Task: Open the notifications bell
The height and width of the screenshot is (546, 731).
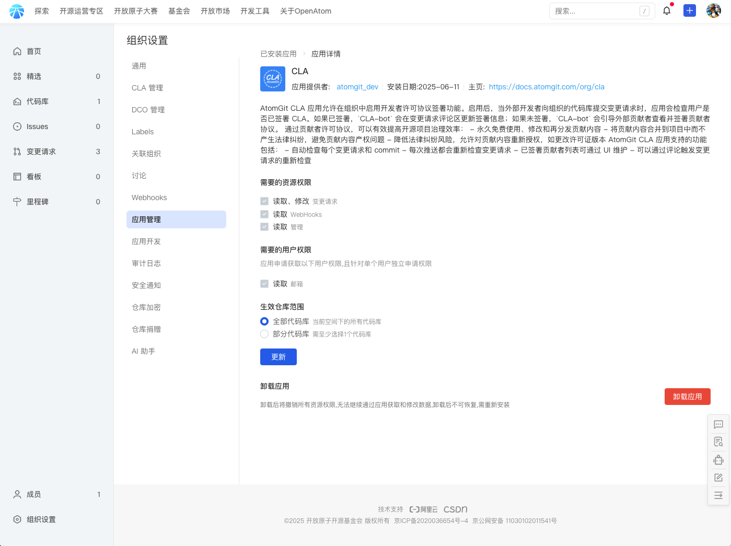Action: (667, 10)
